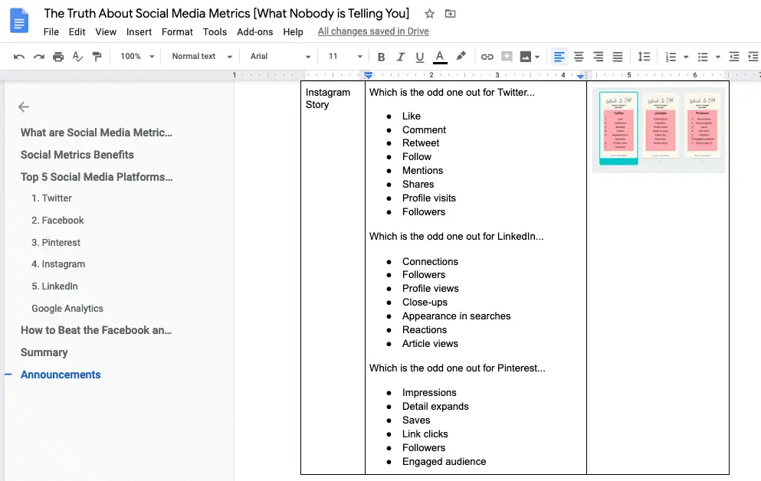Click the Instagram Story table cell
The image size is (761, 481).
[333, 277]
